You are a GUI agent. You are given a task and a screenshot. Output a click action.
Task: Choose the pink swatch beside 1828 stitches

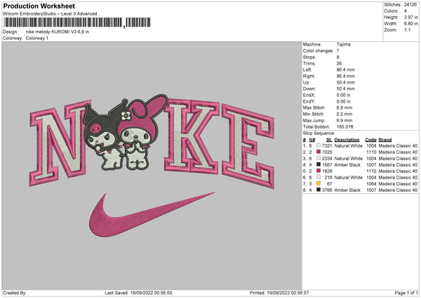pyautogui.click(x=319, y=171)
